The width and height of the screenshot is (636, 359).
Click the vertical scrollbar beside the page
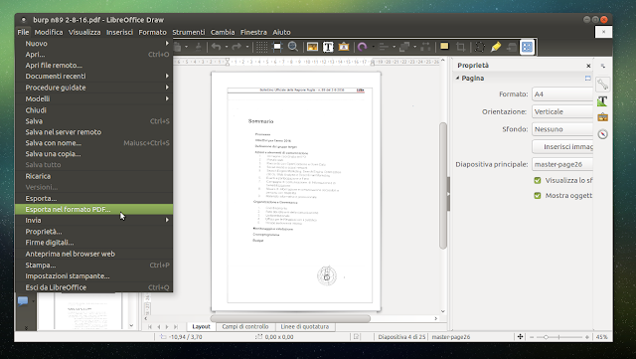tap(443, 186)
